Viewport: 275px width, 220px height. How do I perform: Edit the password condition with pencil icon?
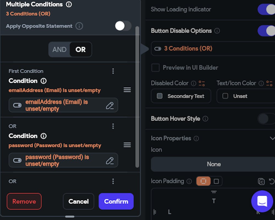pos(110,161)
